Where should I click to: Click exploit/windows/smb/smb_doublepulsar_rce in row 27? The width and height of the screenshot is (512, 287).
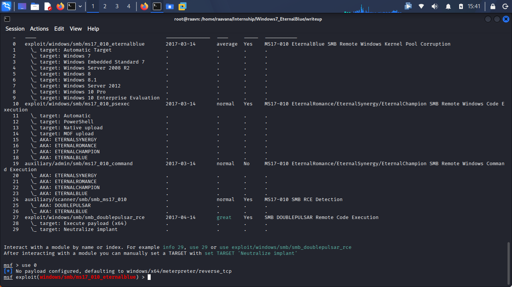(x=85, y=217)
